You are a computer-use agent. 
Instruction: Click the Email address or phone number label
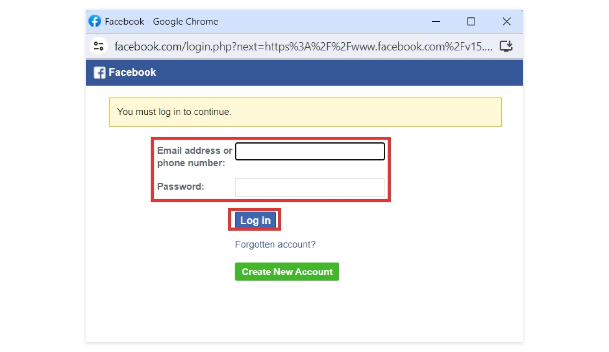[195, 156]
